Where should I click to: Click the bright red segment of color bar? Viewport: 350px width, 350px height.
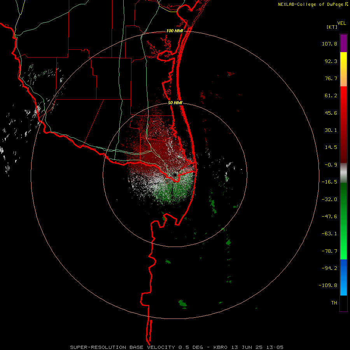pos(343,95)
